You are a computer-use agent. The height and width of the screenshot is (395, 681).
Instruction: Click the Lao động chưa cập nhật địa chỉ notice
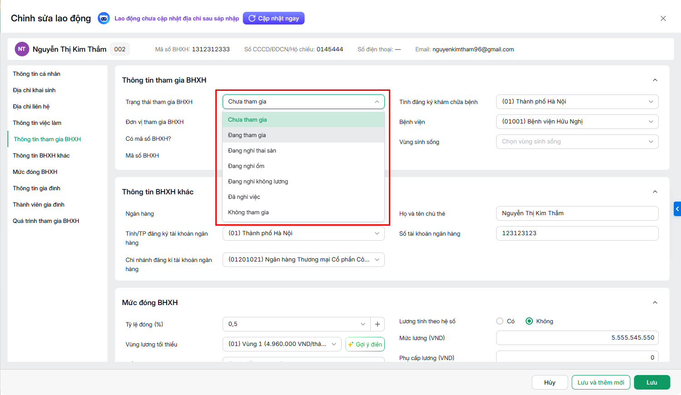tap(177, 19)
